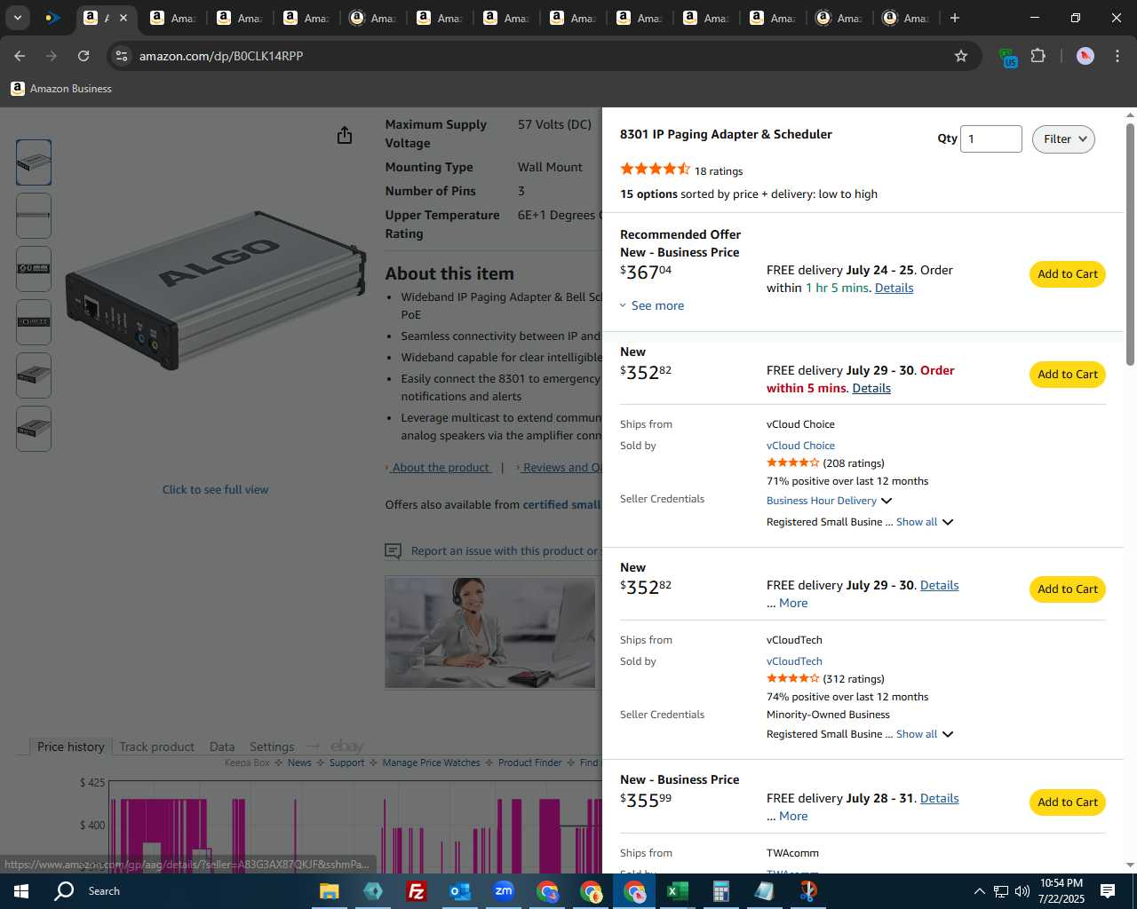Add the vCloud Choice $352.82 offer to cart
Viewport: 1137px width, 909px height.
1068,374
